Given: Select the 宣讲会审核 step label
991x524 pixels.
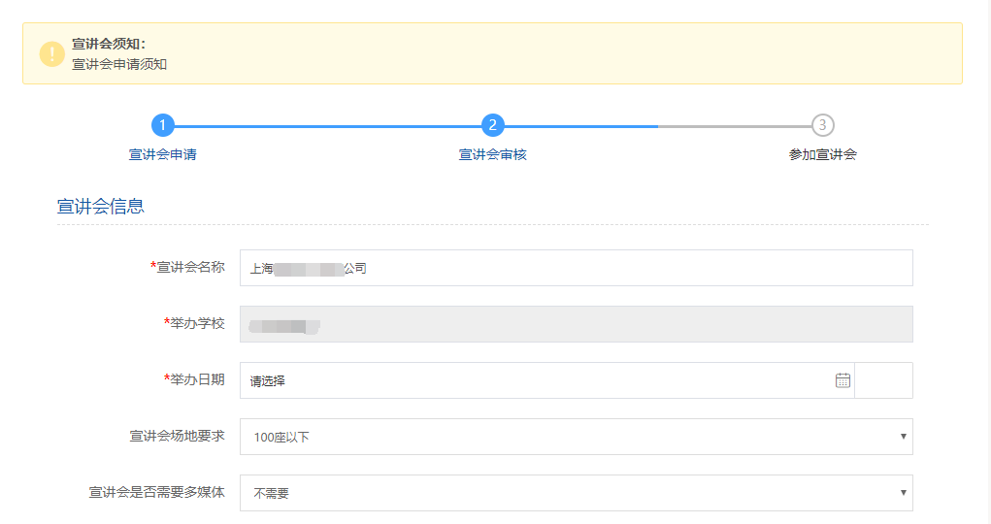Looking at the screenshot, I should coord(493,154).
